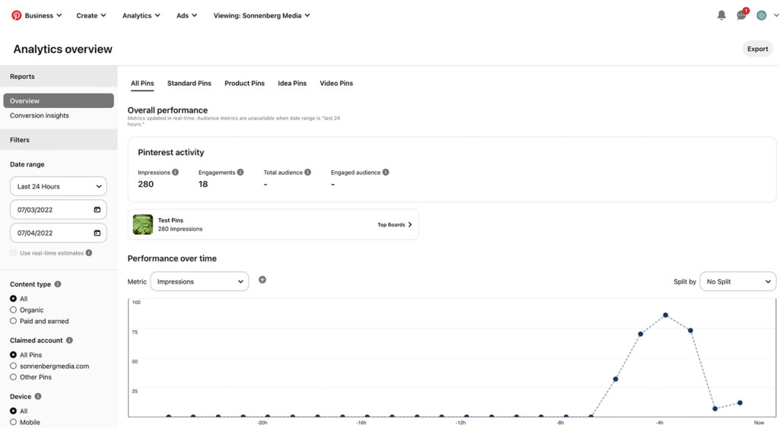This screenshot has height=428, width=779.
Task: Click the Pinterest logo icon
Action: click(17, 15)
